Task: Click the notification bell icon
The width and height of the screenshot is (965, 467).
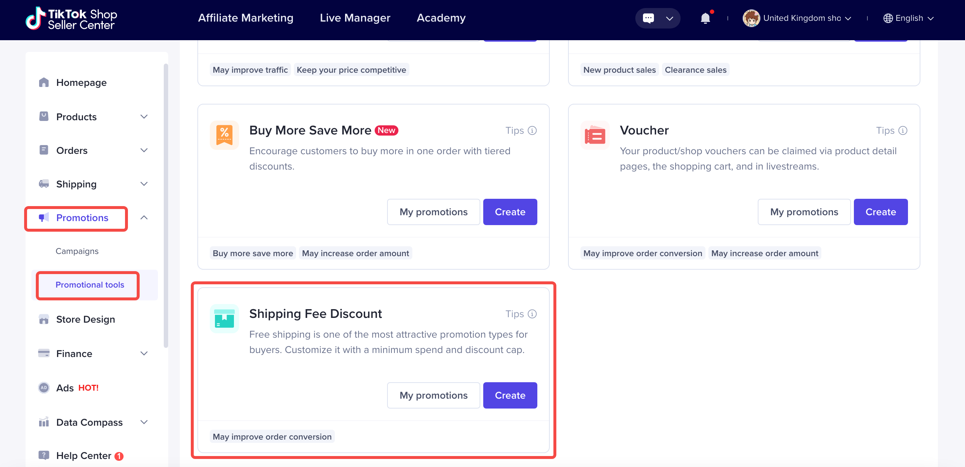Action: click(x=705, y=18)
